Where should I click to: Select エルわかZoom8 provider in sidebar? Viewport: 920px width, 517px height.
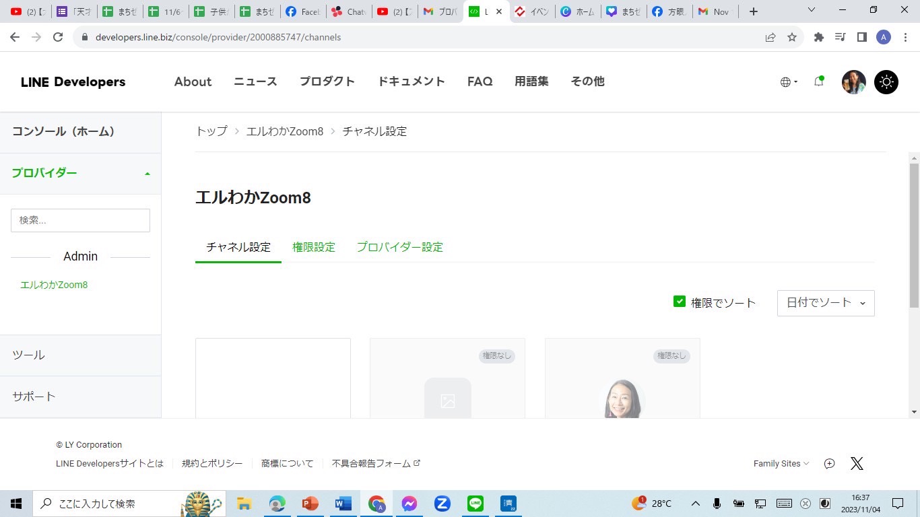54,285
